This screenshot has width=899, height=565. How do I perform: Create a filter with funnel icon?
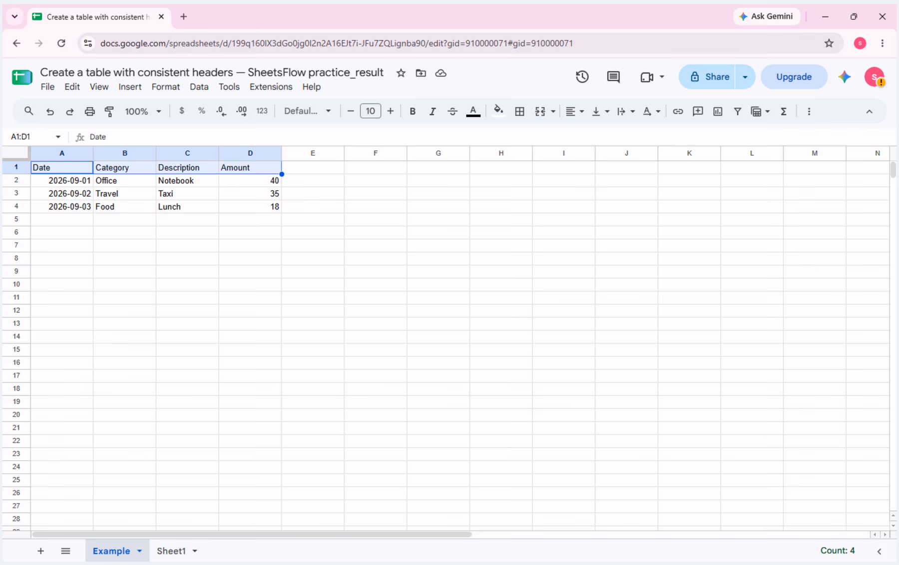click(x=737, y=111)
